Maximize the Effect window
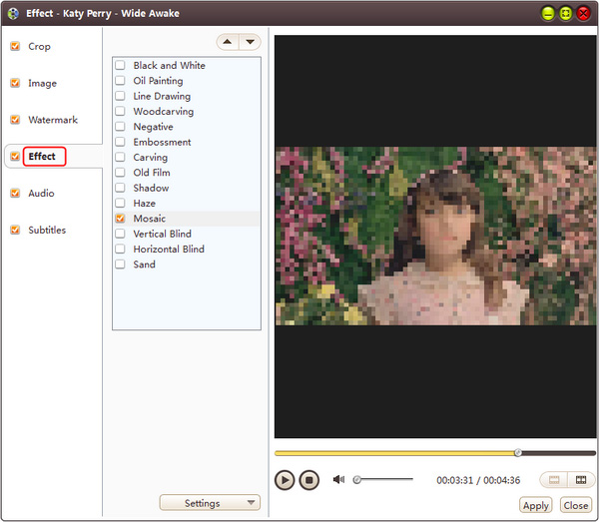 click(x=564, y=13)
